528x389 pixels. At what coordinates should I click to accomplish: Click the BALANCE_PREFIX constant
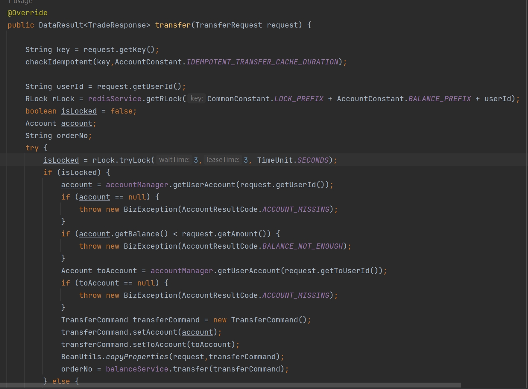tap(440, 99)
